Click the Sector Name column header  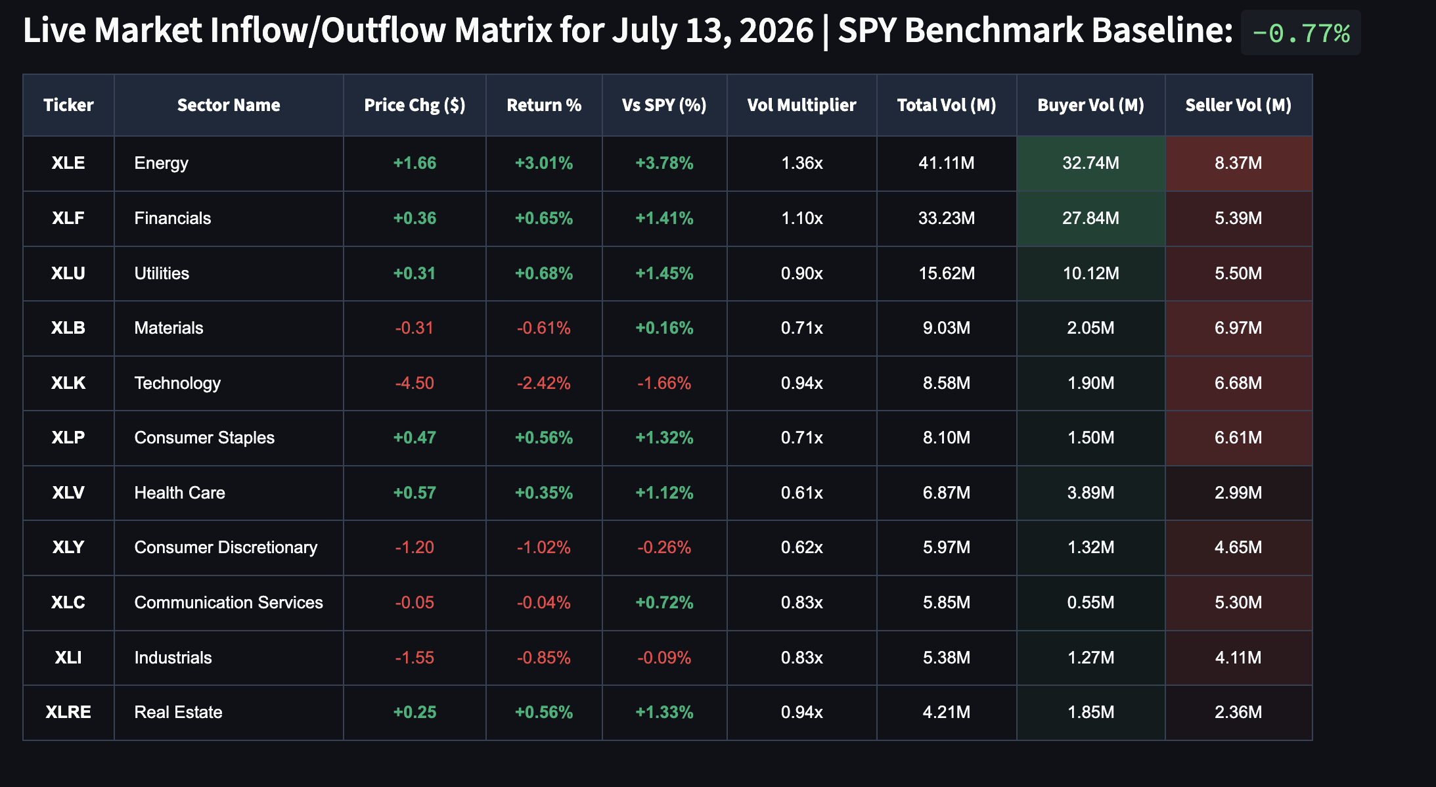(x=229, y=105)
